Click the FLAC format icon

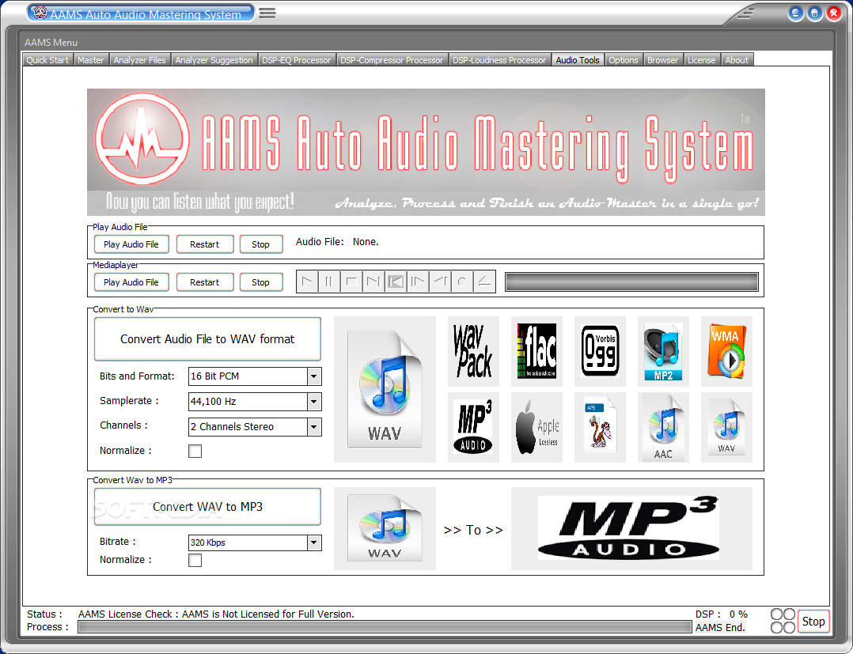pos(536,351)
